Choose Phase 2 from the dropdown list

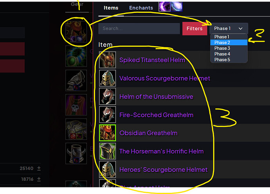(x=229, y=43)
